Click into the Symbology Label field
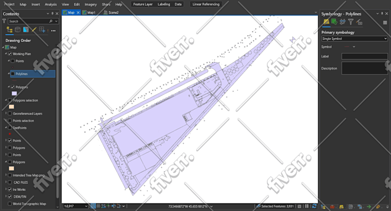Image resolution: width=391 pixels, height=211 pixels. tap(365, 56)
